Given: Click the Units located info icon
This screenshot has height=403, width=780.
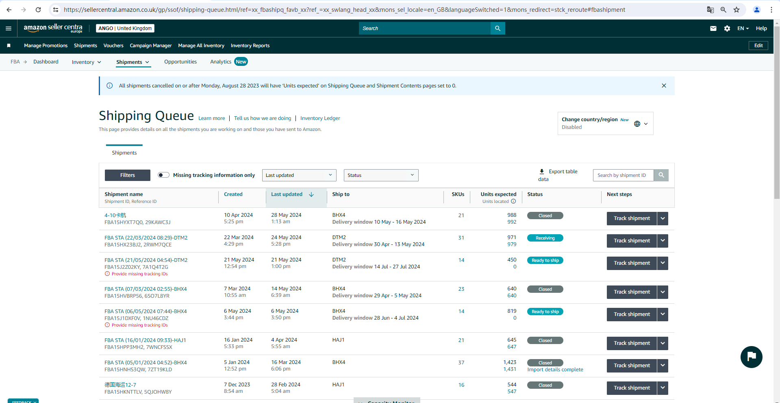Looking at the screenshot, I should (x=513, y=201).
